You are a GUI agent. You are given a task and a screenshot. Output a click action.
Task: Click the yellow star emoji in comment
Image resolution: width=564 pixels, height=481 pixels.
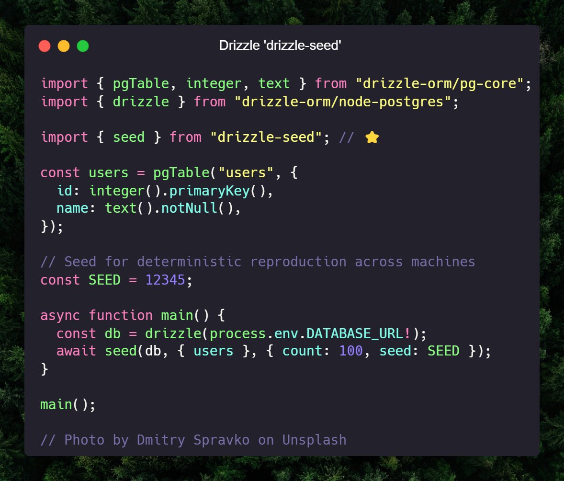(372, 137)
